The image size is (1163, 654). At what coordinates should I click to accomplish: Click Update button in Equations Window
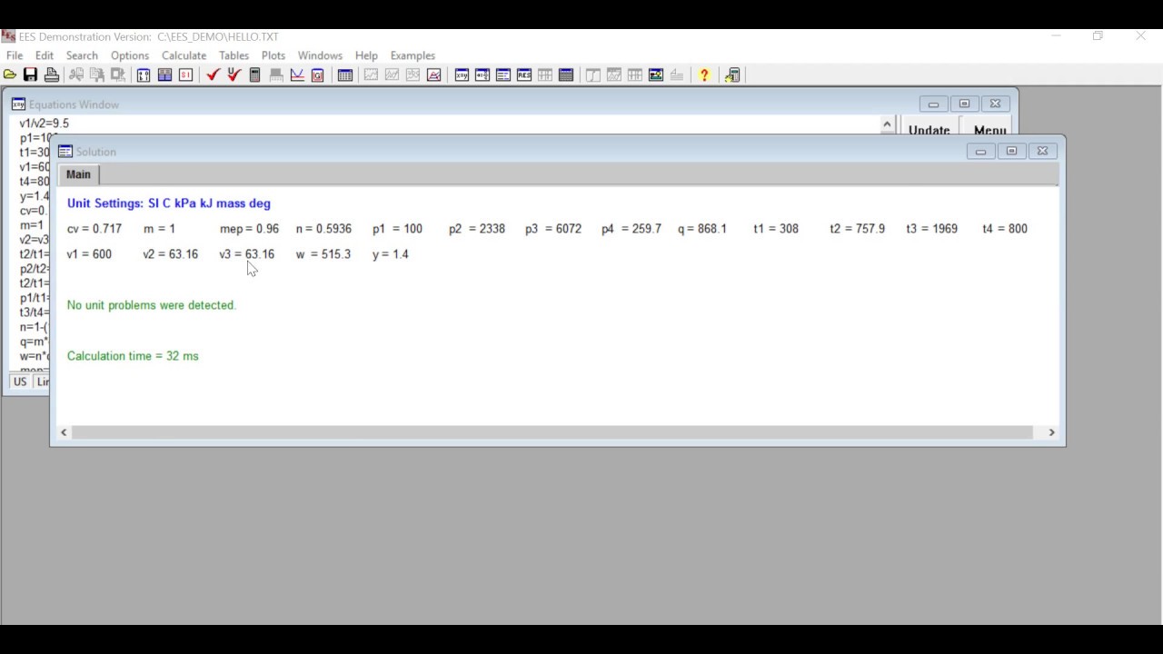929,128
